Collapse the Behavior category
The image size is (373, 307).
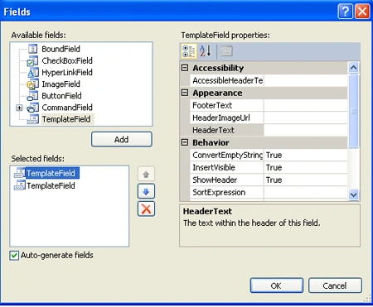pos(185,142)
